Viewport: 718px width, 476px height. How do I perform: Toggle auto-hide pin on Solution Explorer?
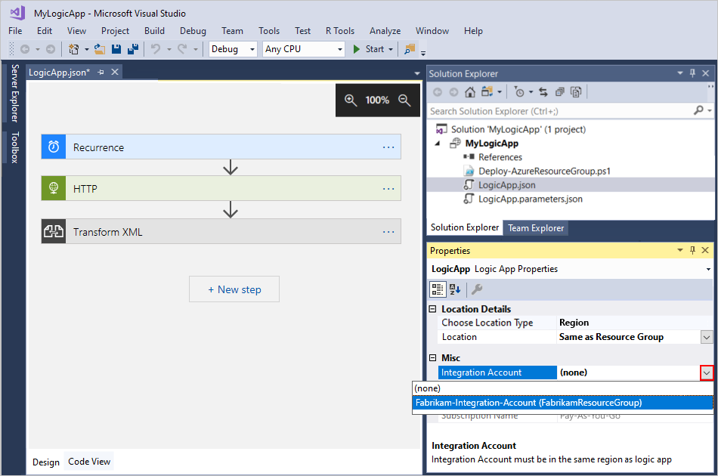click(692, 73)
